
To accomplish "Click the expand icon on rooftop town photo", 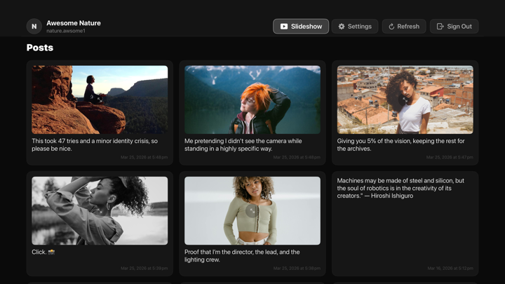I will 405,100.
